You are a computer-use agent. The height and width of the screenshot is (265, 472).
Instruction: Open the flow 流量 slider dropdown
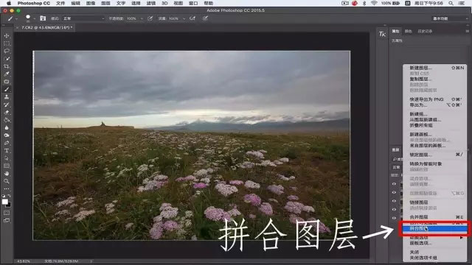click(x=184, y=18)
